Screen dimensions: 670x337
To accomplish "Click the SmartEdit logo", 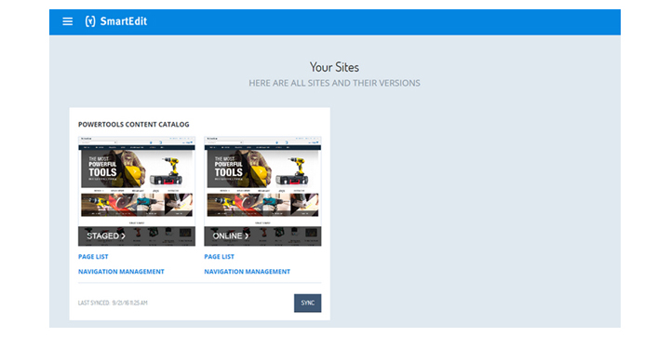I will click(x=115, y=21).
